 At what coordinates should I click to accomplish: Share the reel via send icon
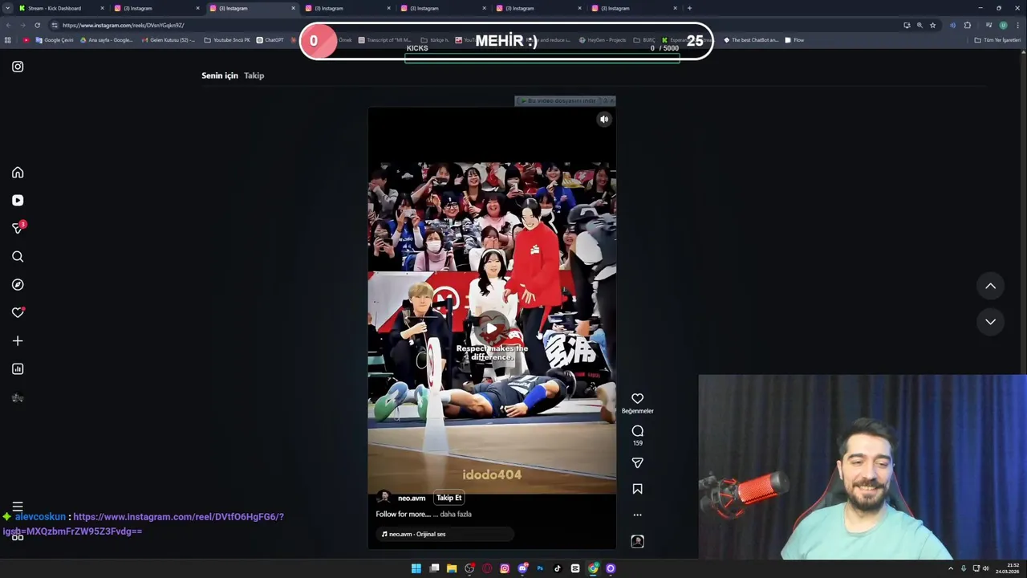tap(637, 463)
